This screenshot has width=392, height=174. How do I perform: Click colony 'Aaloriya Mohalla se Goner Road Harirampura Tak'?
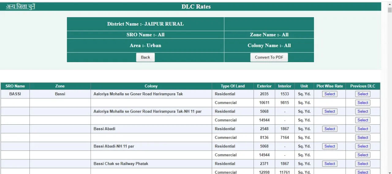point(138,94)
